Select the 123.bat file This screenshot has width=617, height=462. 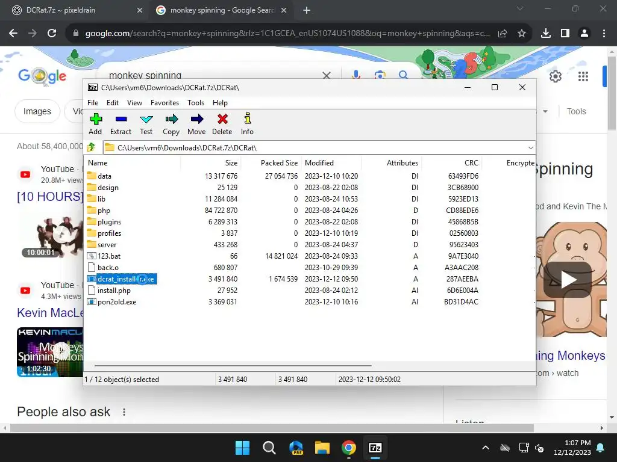(104, 256)
